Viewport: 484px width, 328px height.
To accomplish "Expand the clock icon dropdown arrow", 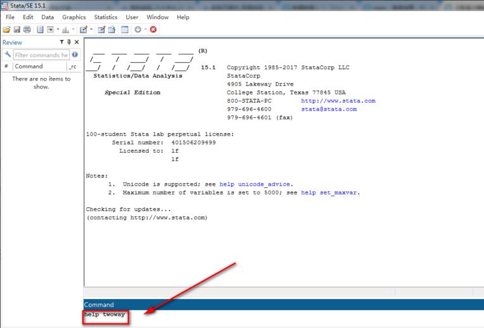I will tap(146, 30).
